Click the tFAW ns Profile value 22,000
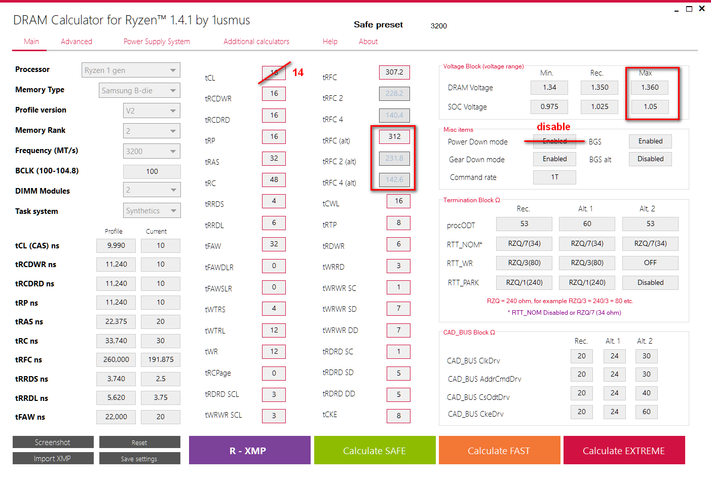This screenshot has width=711, height=481. [x=116, y=417]
